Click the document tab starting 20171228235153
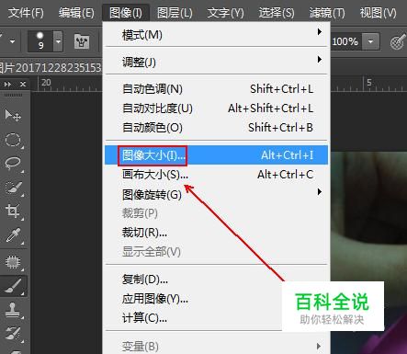The width and height of the screenshot is (407, 354). (x=51, y=67)
